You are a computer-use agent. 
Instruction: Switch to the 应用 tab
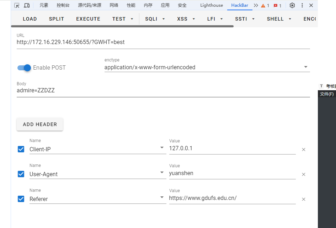[x=165, y=5]
